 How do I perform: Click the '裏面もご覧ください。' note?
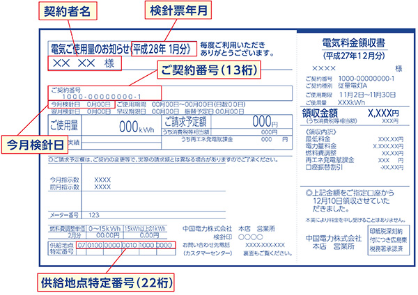pos(268,253)
